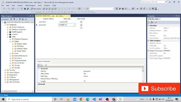Click the Properties wrench toolbar icon
This screenshot has width=181, height=102.
tap(120, 9)
